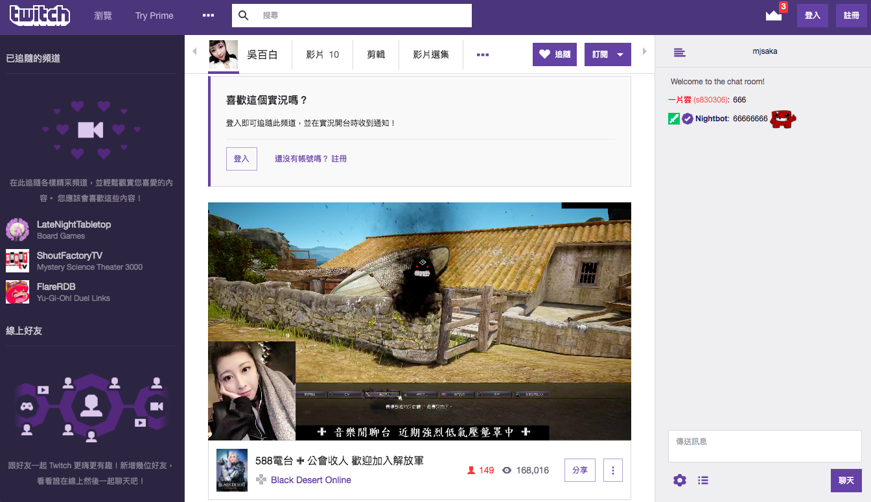Screen dimensions: 871x502
Task: Expand hidden channel tabs via the ellipsis
Action: pos(482,54)
